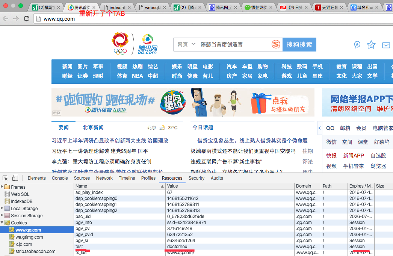Viewport: 393px width, 256px height.
Task: Open the mail envelope icon at top right
Action: coord(386,45)
